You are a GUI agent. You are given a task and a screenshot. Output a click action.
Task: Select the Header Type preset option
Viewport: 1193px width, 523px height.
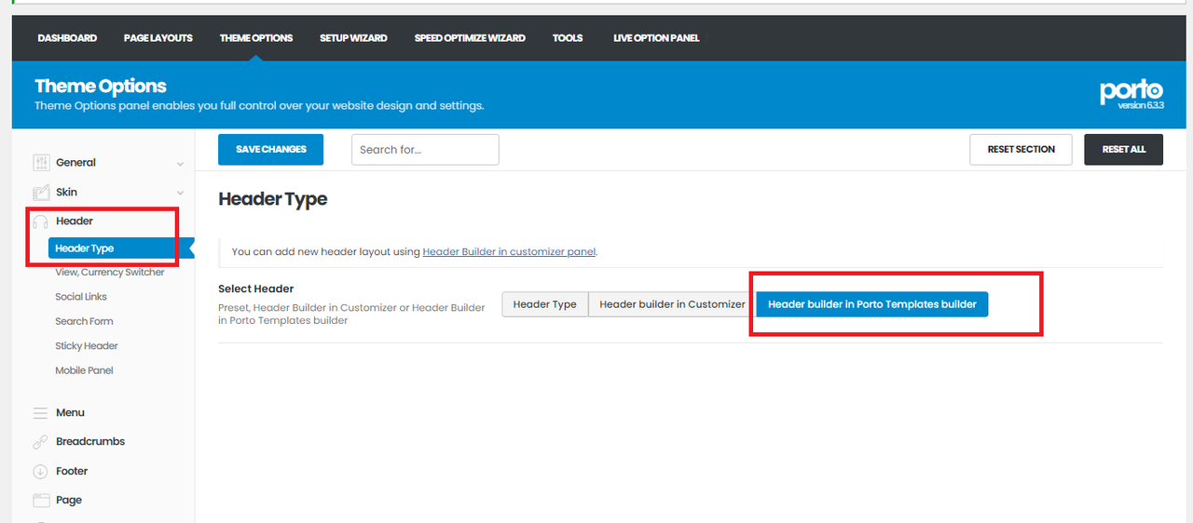[x=545, y=304]
